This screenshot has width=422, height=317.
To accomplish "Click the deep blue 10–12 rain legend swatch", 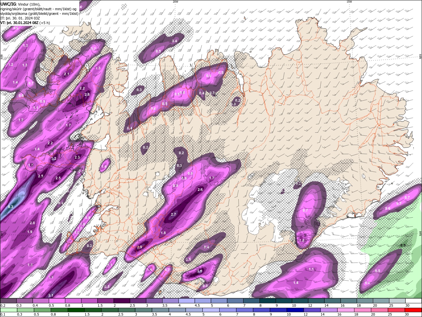I will point(295,310).
